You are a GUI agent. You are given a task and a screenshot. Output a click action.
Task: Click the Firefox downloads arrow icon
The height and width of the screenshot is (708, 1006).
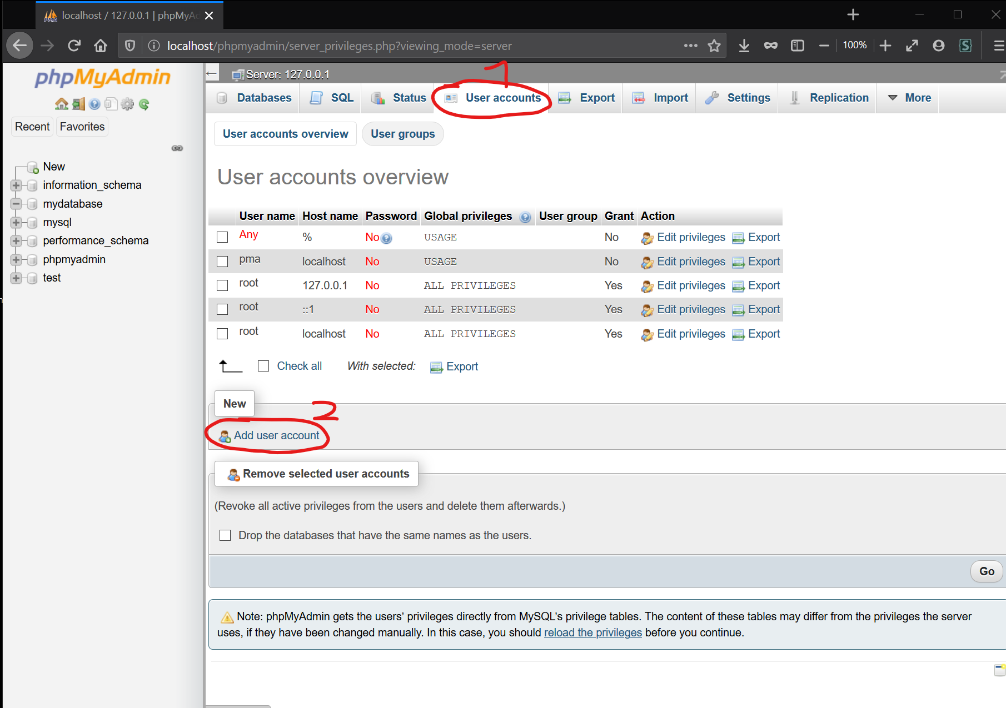(x=744, y=46)
